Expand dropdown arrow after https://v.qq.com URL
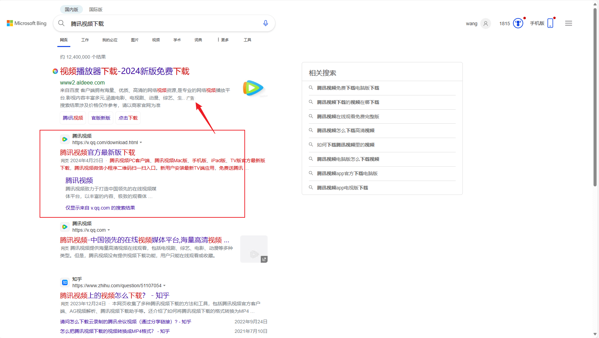The height and width of the screenshot is (338, 599). 109,230
